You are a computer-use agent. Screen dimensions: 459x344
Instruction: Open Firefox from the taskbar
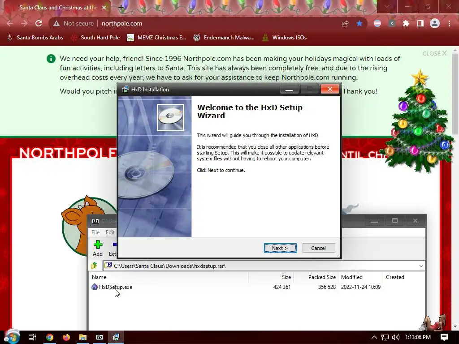click(x=66, y=337)
